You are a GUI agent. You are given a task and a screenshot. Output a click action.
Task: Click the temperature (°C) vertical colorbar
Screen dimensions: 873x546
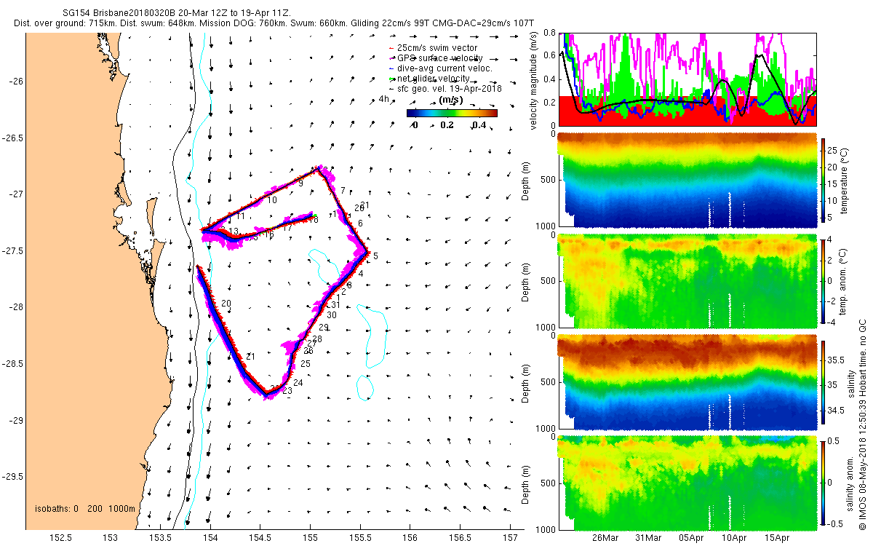(824, 181)
